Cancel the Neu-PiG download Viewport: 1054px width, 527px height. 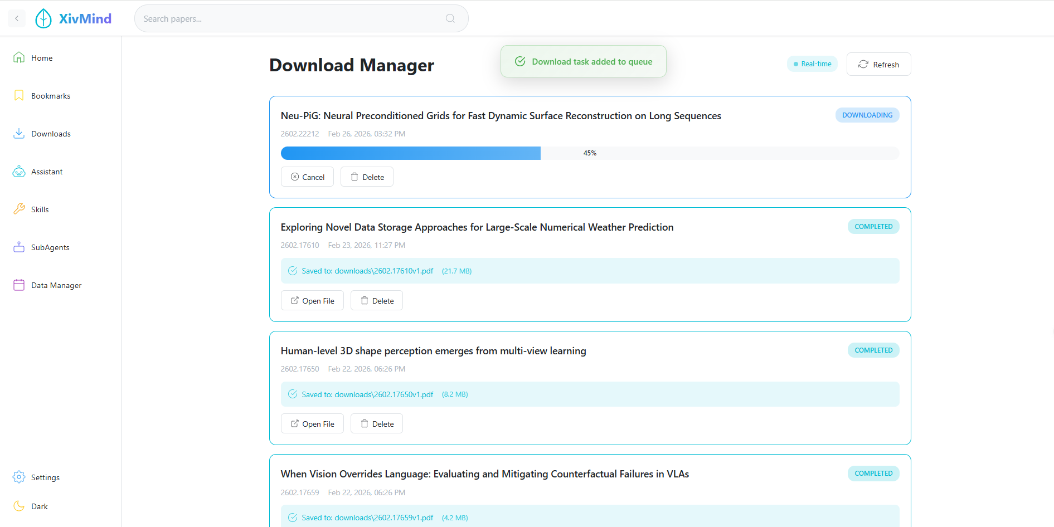307,177
